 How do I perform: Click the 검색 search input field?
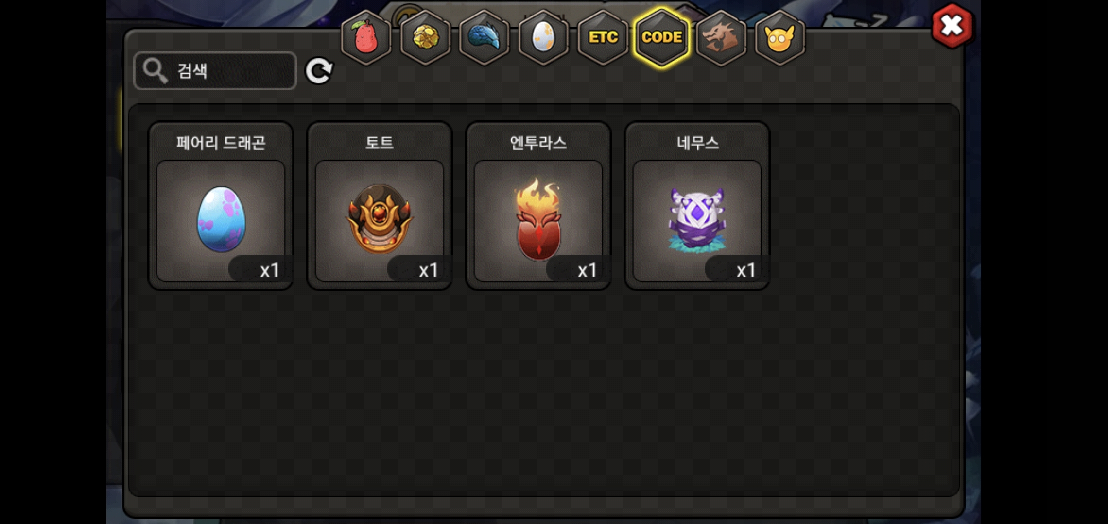pyautogui.click(x=215, y=71)
